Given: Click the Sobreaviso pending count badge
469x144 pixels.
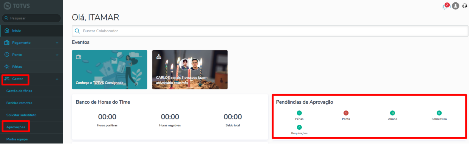Looking at the screenshot, I should pos(439,113).
